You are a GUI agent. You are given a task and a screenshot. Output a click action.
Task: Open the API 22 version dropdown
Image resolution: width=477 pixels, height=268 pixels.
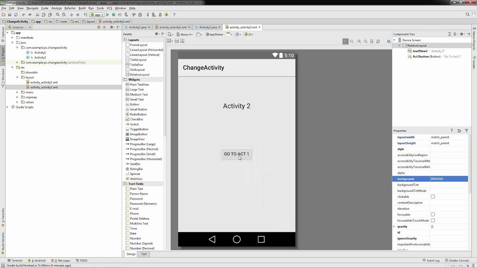point(249,34)
